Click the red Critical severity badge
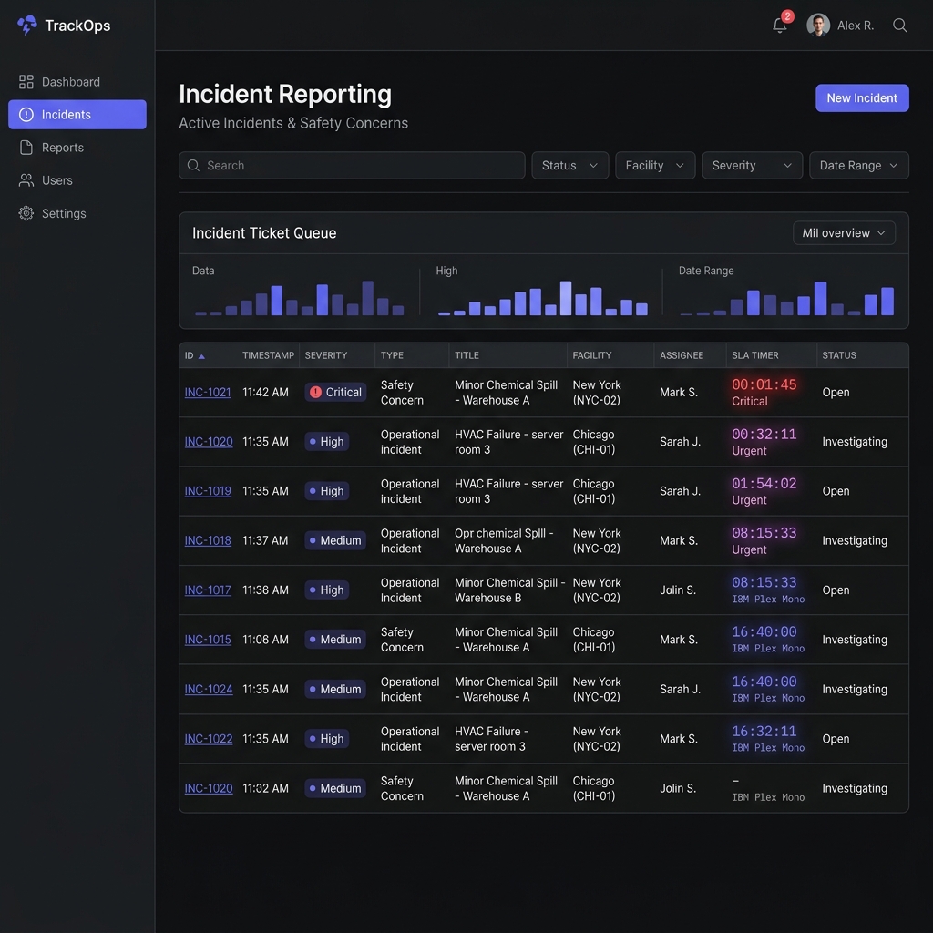933x933 pixels. (335, 392)
